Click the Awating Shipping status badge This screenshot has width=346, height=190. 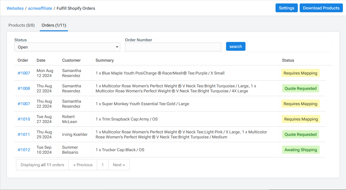point(301,150)
